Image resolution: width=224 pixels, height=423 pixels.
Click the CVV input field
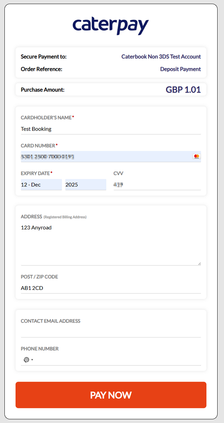pos(157,185)
